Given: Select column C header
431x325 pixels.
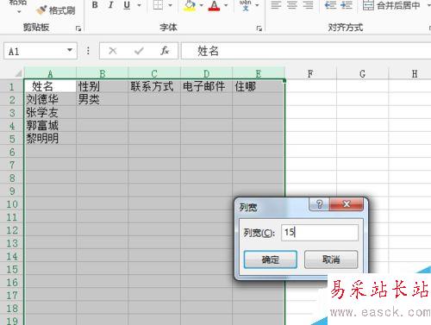Looking at the screenshot, I should coord(154,73).
